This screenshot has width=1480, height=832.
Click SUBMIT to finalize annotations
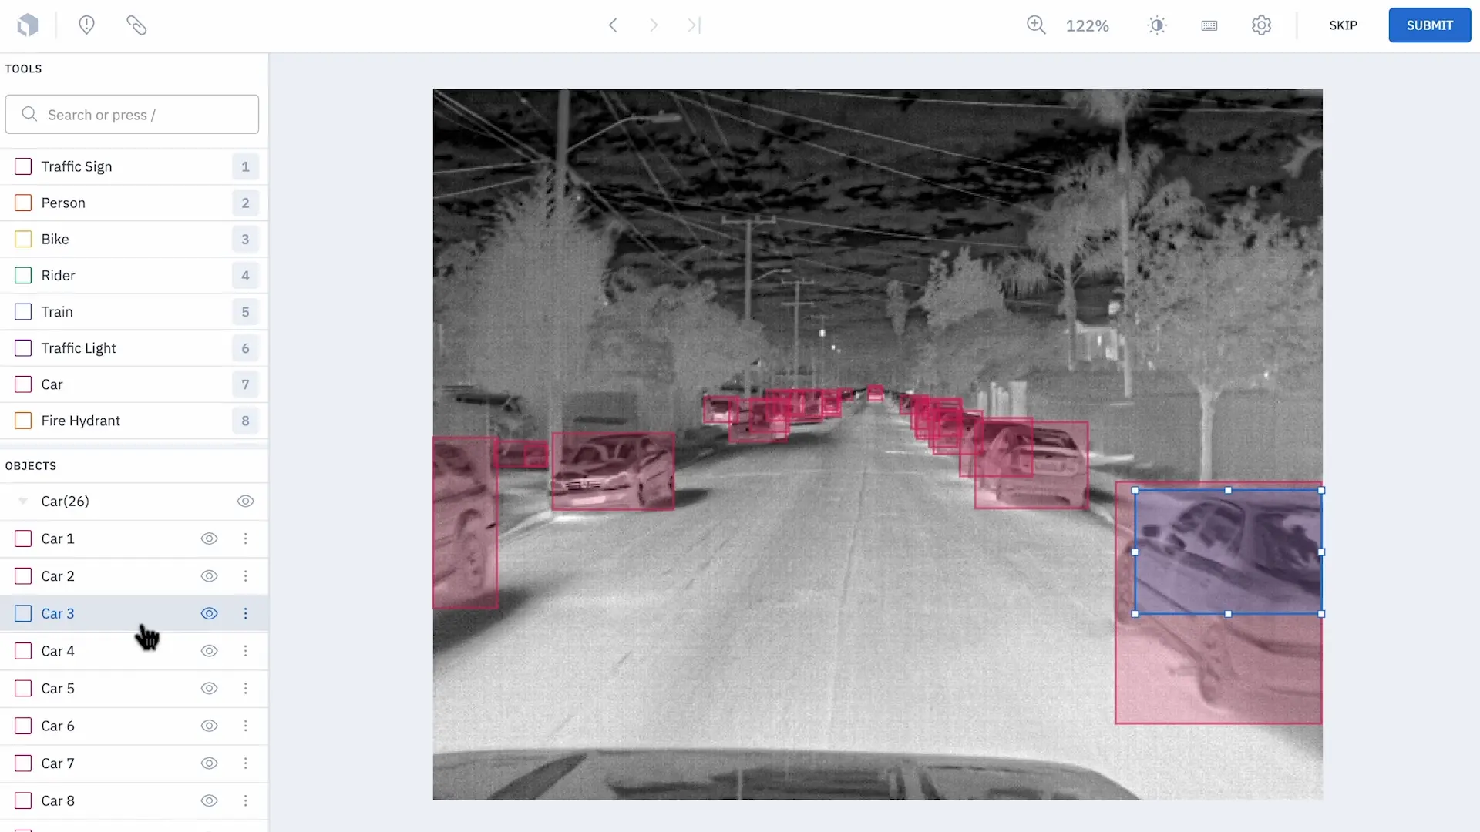pos(1430,25)
